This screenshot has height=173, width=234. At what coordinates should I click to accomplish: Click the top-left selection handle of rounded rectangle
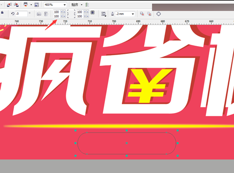point(76,131)
